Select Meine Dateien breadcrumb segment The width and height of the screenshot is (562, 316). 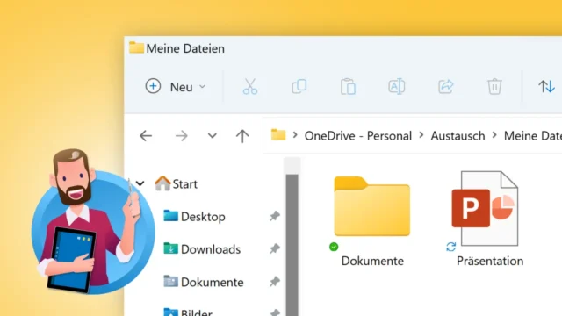pyautogui.click(x=533, y=136)
